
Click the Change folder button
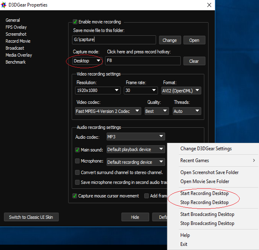[x=170, y=40]
